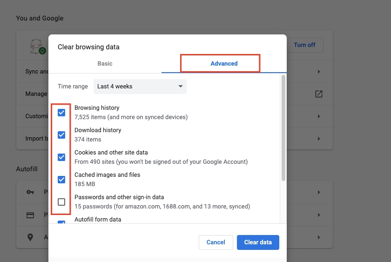Click the profile avatar picture
Screen dimensions: 391x262
point(36,46)
